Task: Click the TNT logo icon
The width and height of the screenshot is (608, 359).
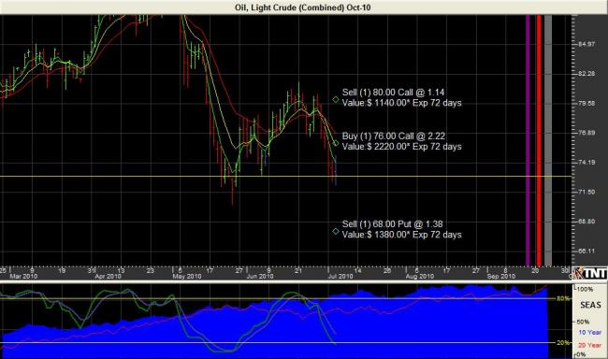Action: click(x=590, y=273)
